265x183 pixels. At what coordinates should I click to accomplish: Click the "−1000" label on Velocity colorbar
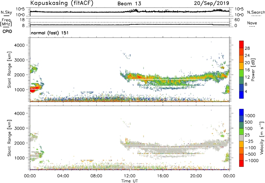pyautogui.click(x=252, y=161)
